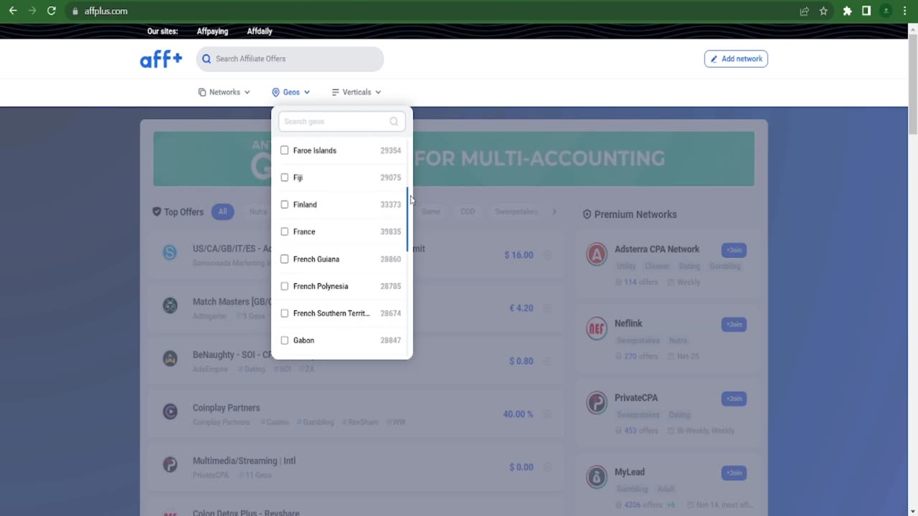The height and width of the screenshot is (516, 918).
Task: Click the Search geos input field
Action: [x=341, y=121]
